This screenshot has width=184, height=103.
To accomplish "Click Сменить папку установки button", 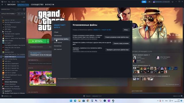I will (x=121, y=43).
